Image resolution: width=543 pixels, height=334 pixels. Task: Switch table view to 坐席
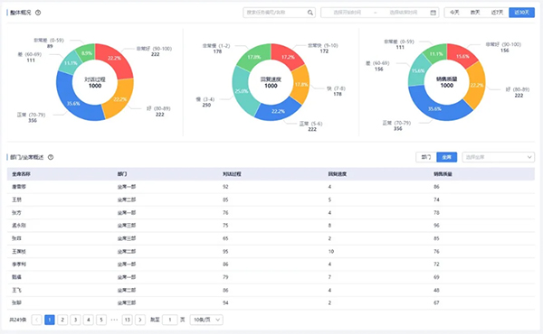coord(447,157)
